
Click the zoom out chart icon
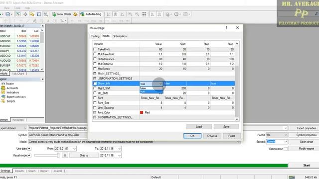pyautogui.click(x=137, y=14)
